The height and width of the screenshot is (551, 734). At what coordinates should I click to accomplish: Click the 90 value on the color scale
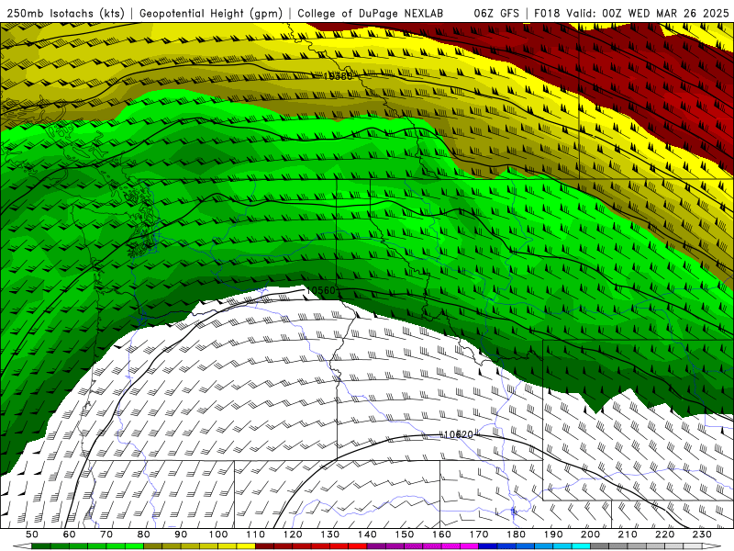pos(181,534)
